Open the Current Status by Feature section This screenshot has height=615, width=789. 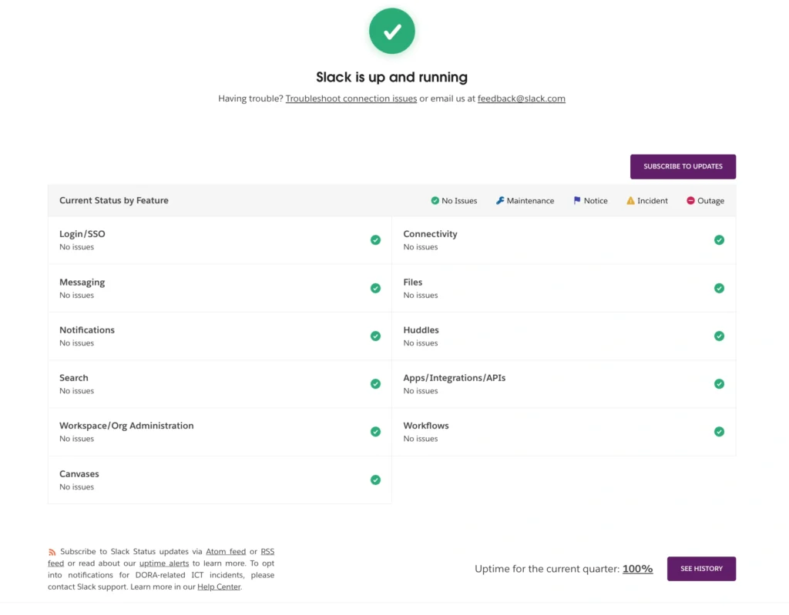pyautogui.click(x=113, y=200)
